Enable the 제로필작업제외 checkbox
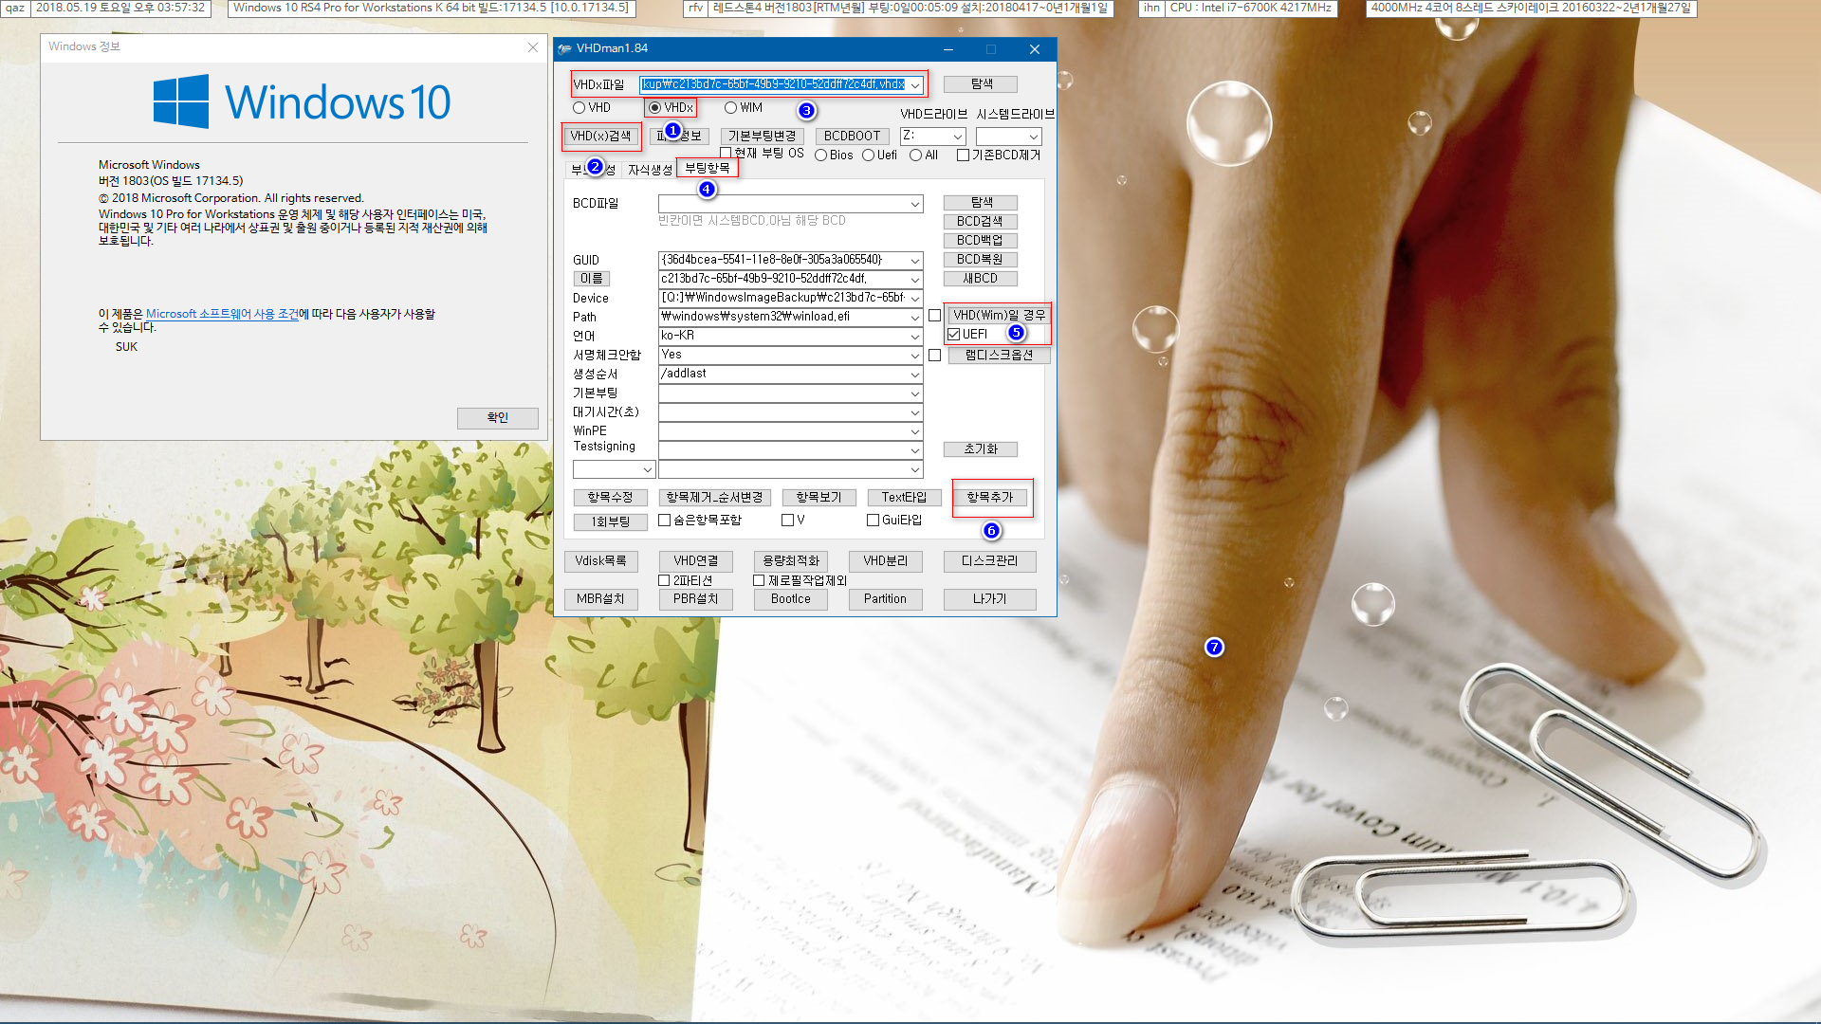The height and width of the screenshot is (1024, 1821). coord(759,580)
